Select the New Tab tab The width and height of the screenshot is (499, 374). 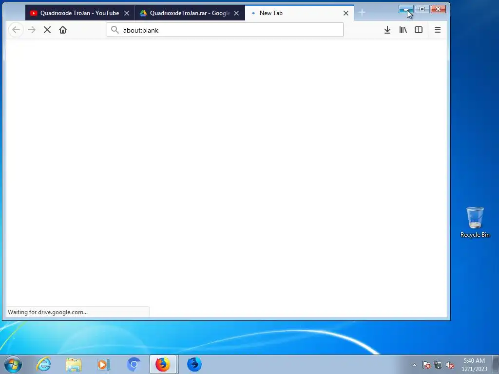click(x=299, y=13)
